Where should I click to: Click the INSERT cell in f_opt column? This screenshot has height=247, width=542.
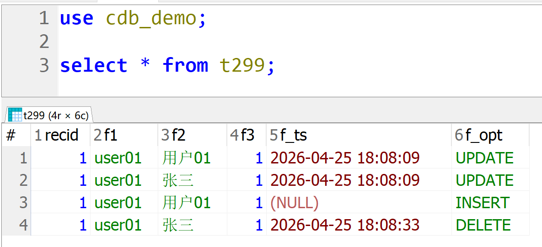[x=482, y=203]
